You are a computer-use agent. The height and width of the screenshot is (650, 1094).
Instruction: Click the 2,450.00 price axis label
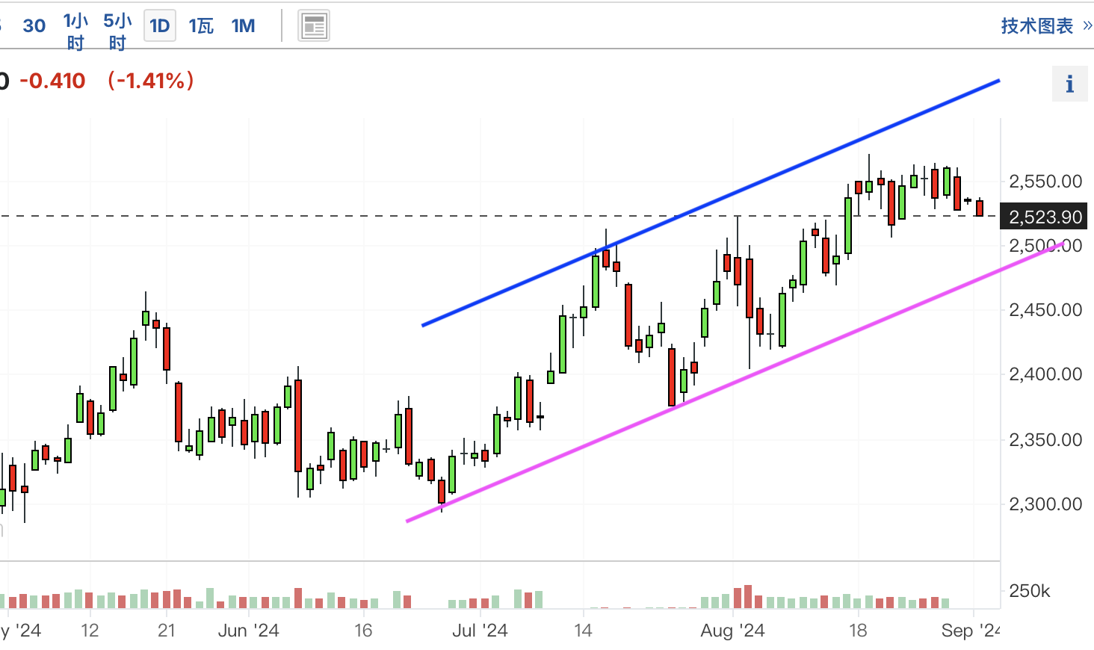click(x=1045, y=310)
